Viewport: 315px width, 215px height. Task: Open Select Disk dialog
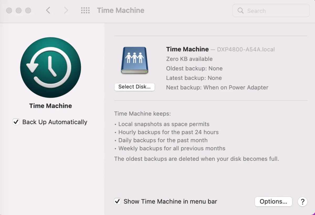[134, 87]
